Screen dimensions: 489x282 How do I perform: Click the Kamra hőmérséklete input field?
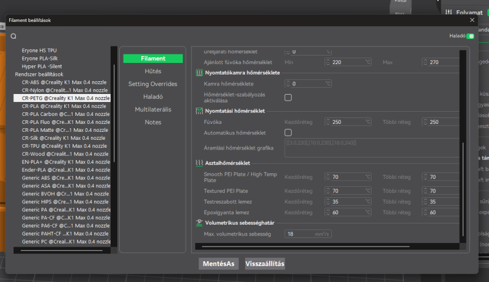(x=308, y=84)
